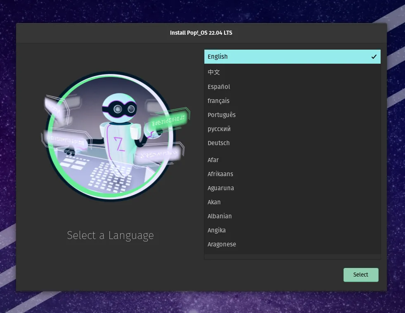Screen dimensions: 405x313
Task: Pick Español as the install language
Action: tap(219, 87)
